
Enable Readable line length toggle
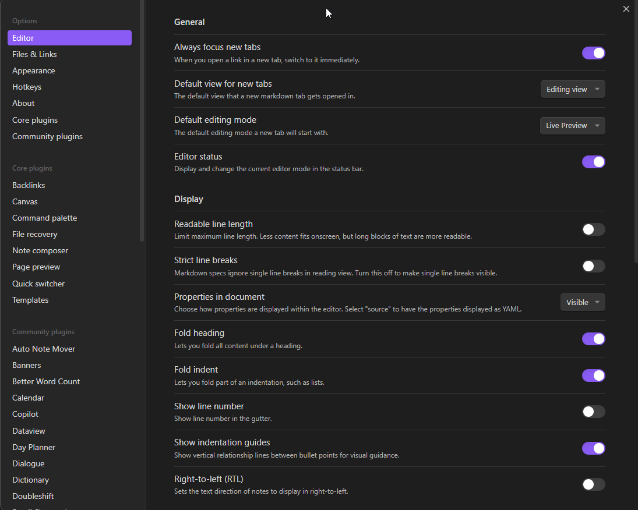point(593,229)
